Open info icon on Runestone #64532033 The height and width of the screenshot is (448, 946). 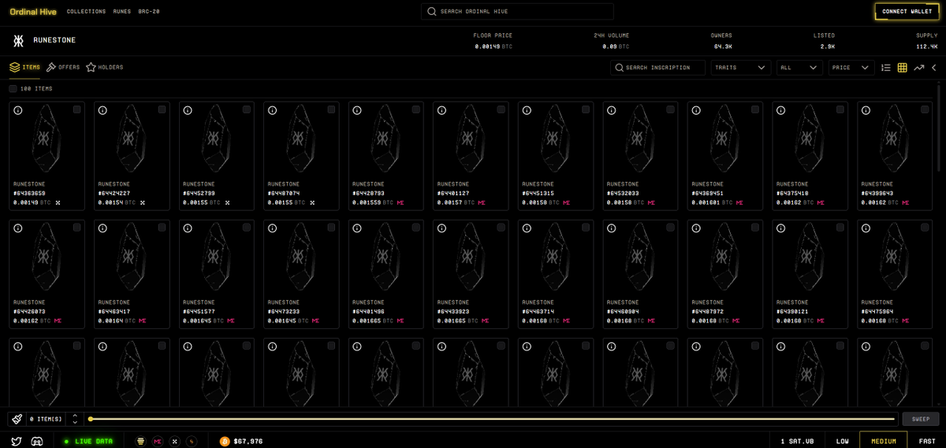(611, 110)
